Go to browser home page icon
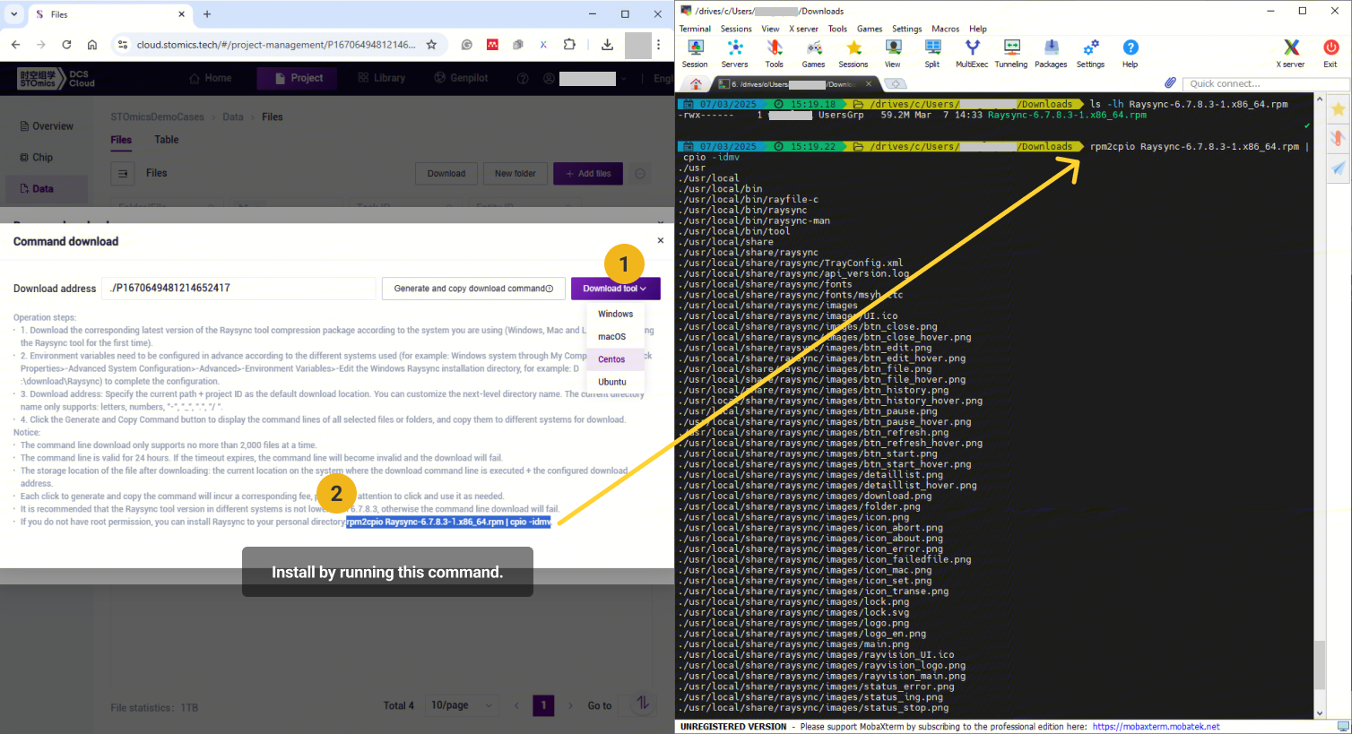The height and width of the screenshot is (734, 1360). pyautogui.click(x=92, y=44)
